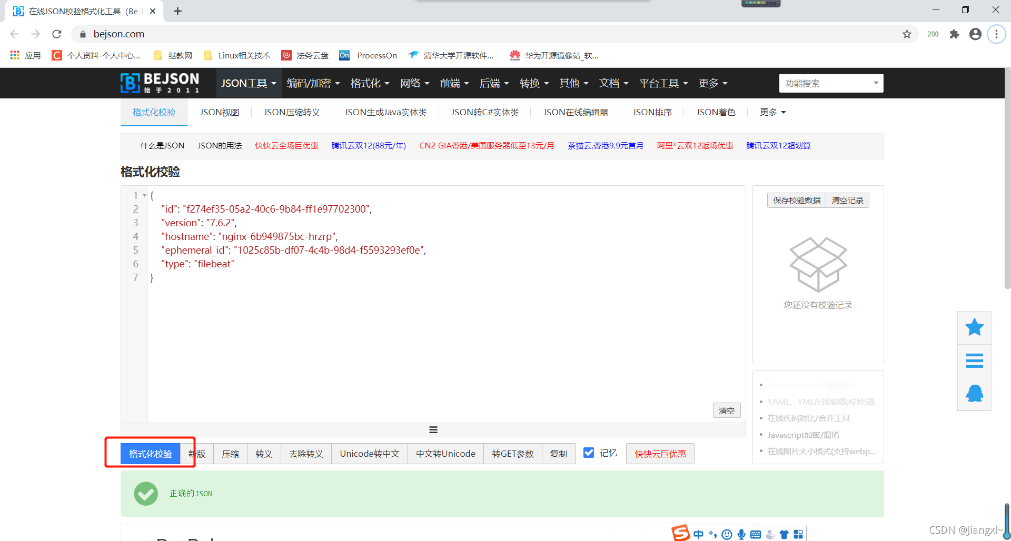Click the Sogou input method S icon
1011x541 pixels.
[680, 533]
